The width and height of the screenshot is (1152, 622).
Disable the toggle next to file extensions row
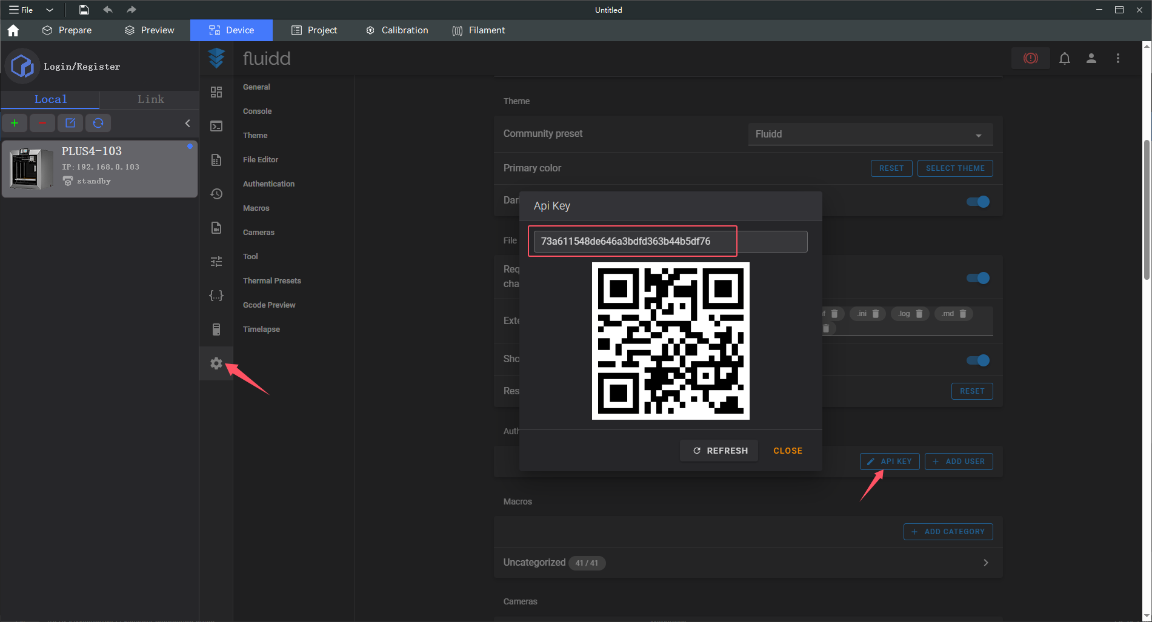977,278
